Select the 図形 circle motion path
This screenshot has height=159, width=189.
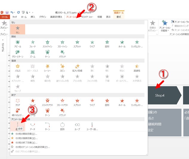point(62,126)
